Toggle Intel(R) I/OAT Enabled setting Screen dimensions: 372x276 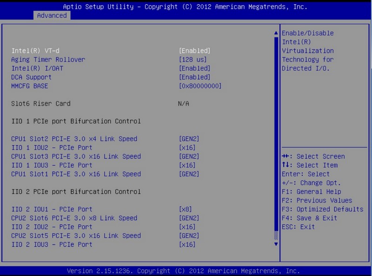tap(195, 68)
